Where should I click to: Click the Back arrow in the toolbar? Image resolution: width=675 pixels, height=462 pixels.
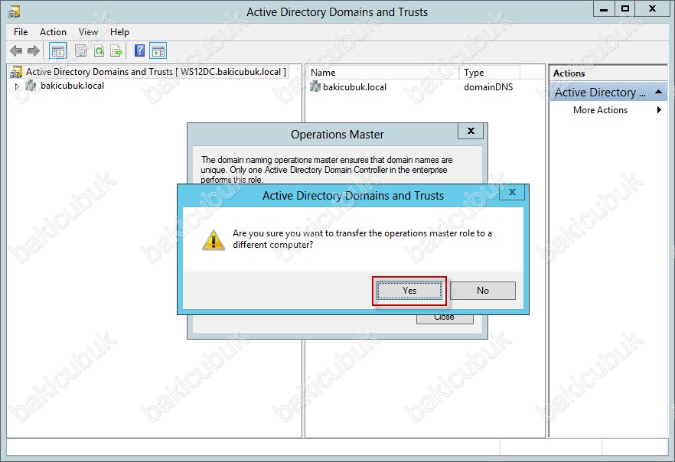click(16, 51)
